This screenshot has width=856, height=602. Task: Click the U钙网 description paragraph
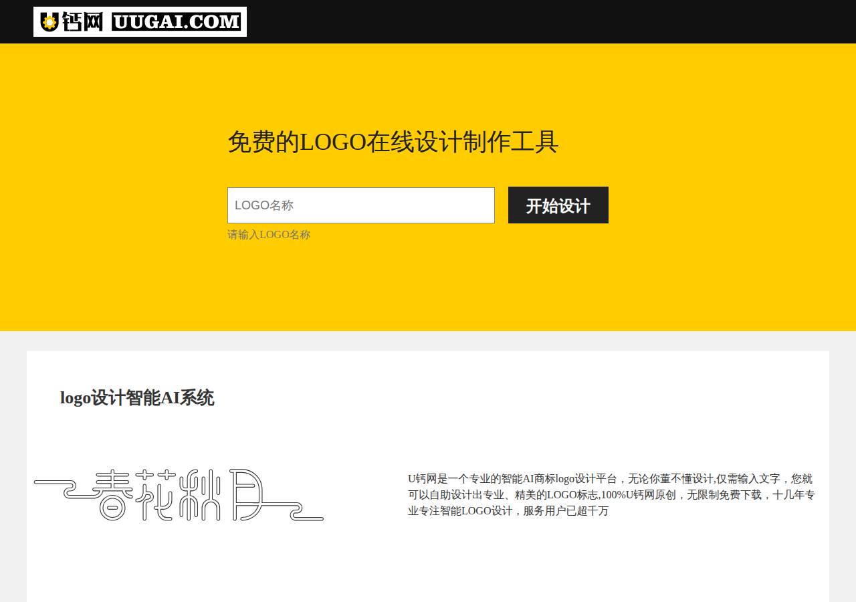click(x=612, y=495)
